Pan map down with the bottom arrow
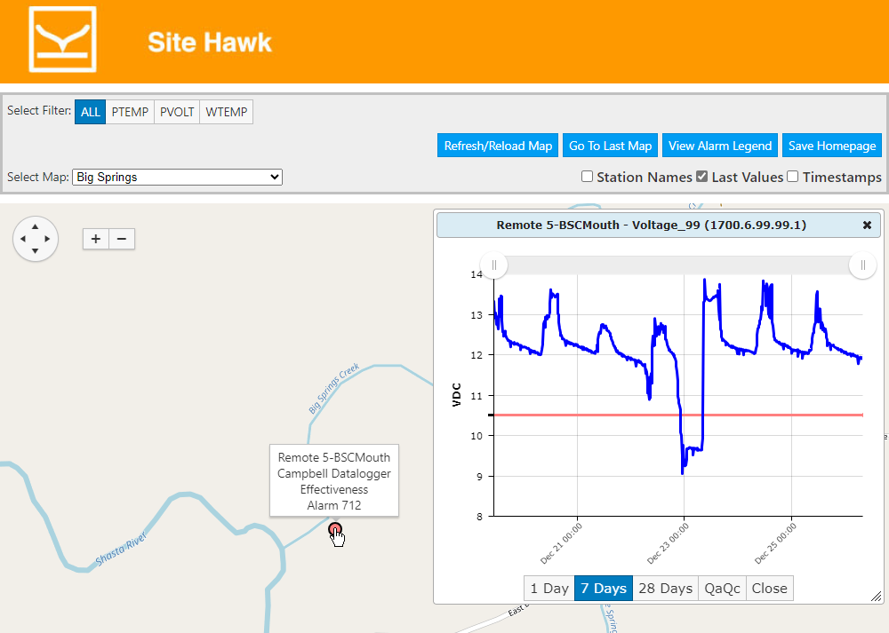Screen dimensions: 889x633 [x=36, y=251]
